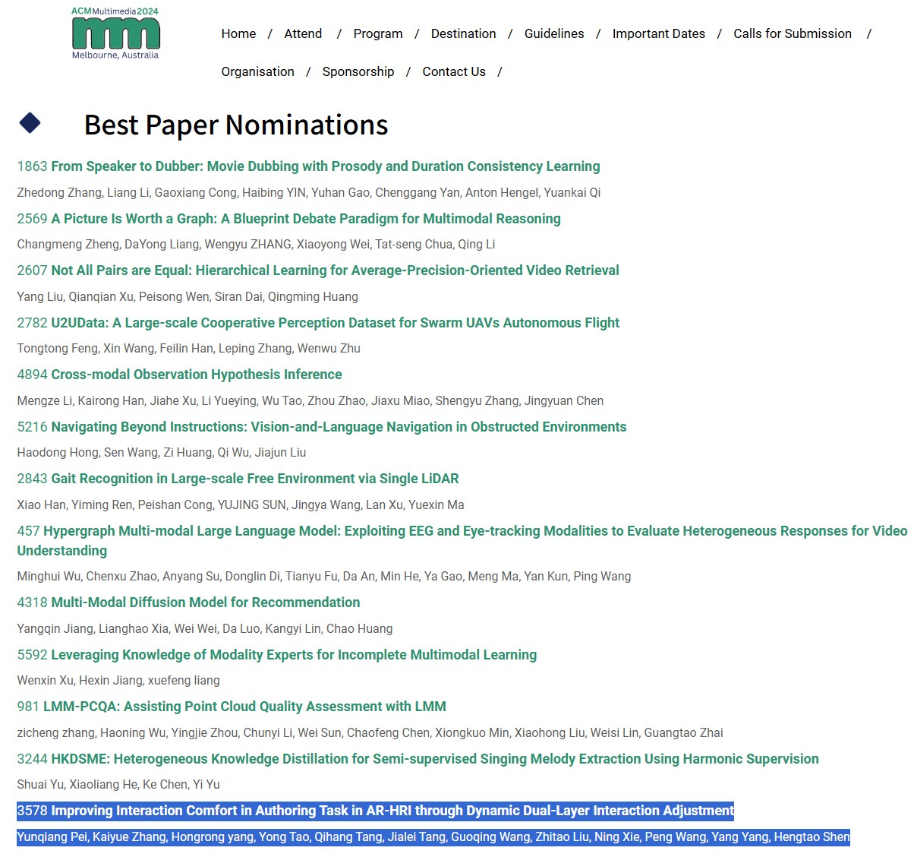Click the Best Paper Nominations heading

(x=236, y=125)
